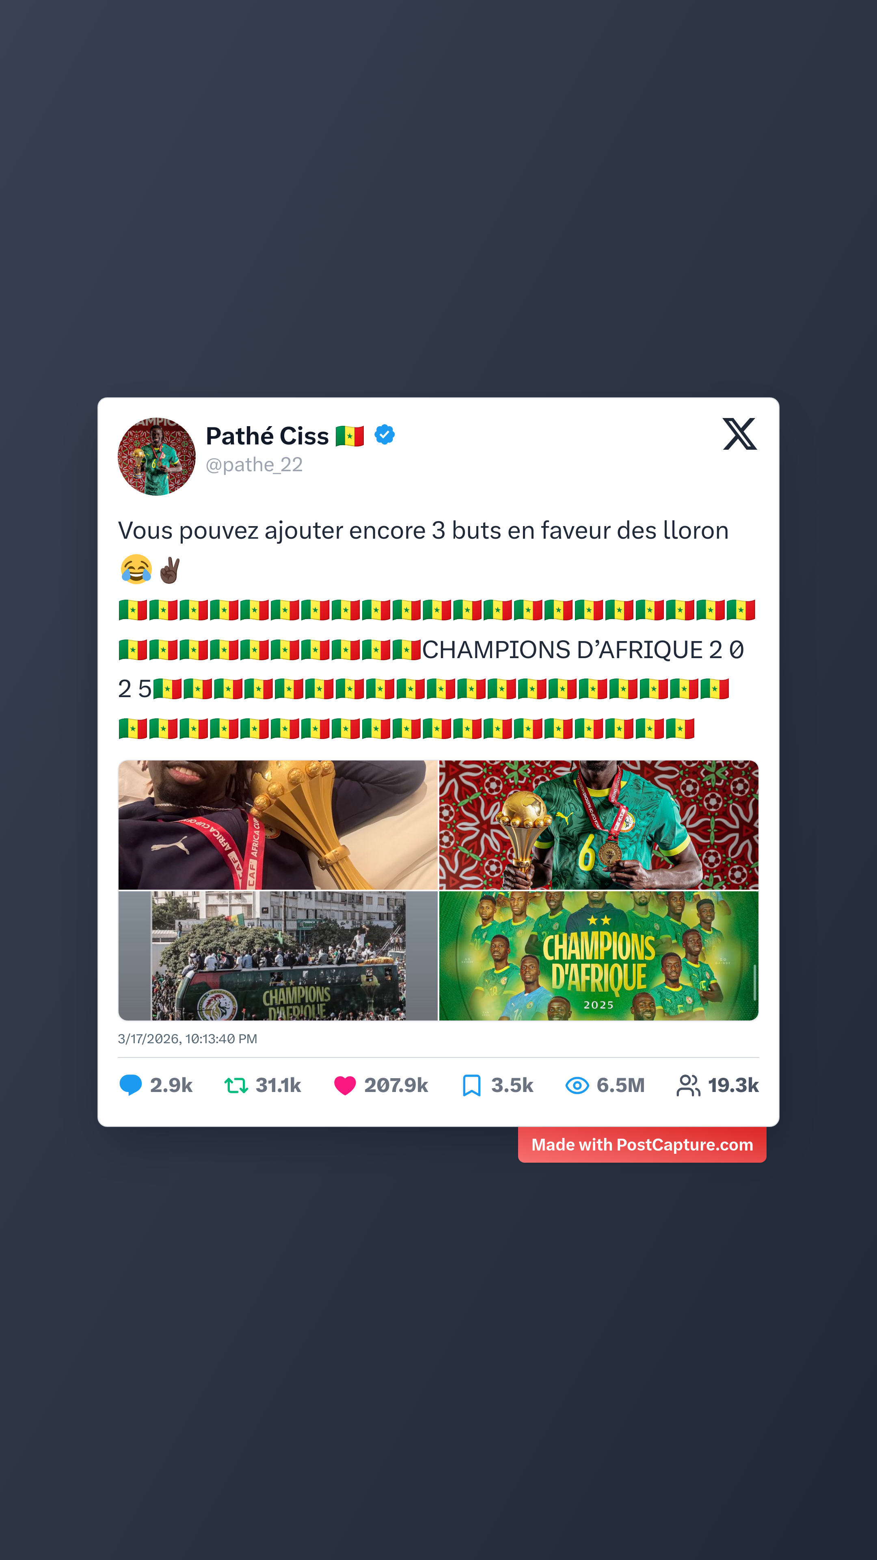
Task: Click the 207.9k likes count
Action: coord(396,1085)
